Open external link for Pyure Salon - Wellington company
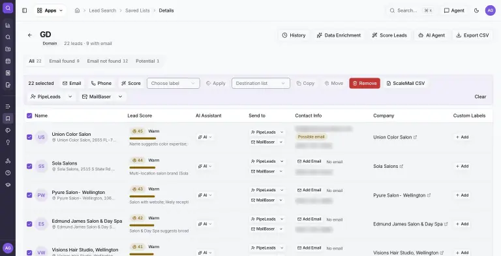Image resolution: width=501 pixels, height=256 pixels. (429, 195)
